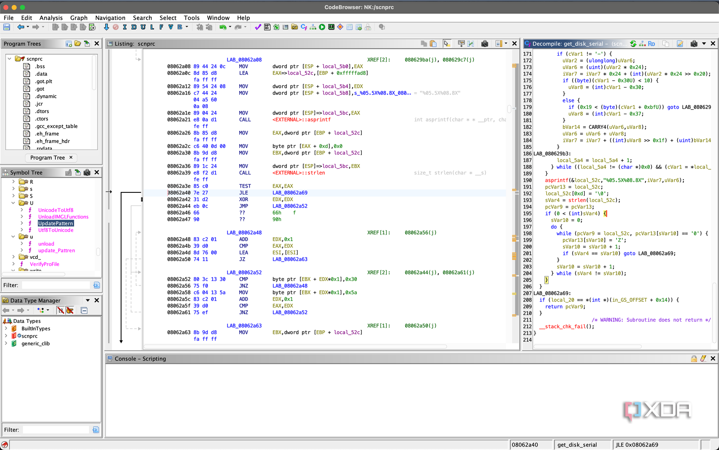Toggle scroll lock padlock on the Console panel
The height and width of the screenshot is (450, 719).
[x=694, y=359]
